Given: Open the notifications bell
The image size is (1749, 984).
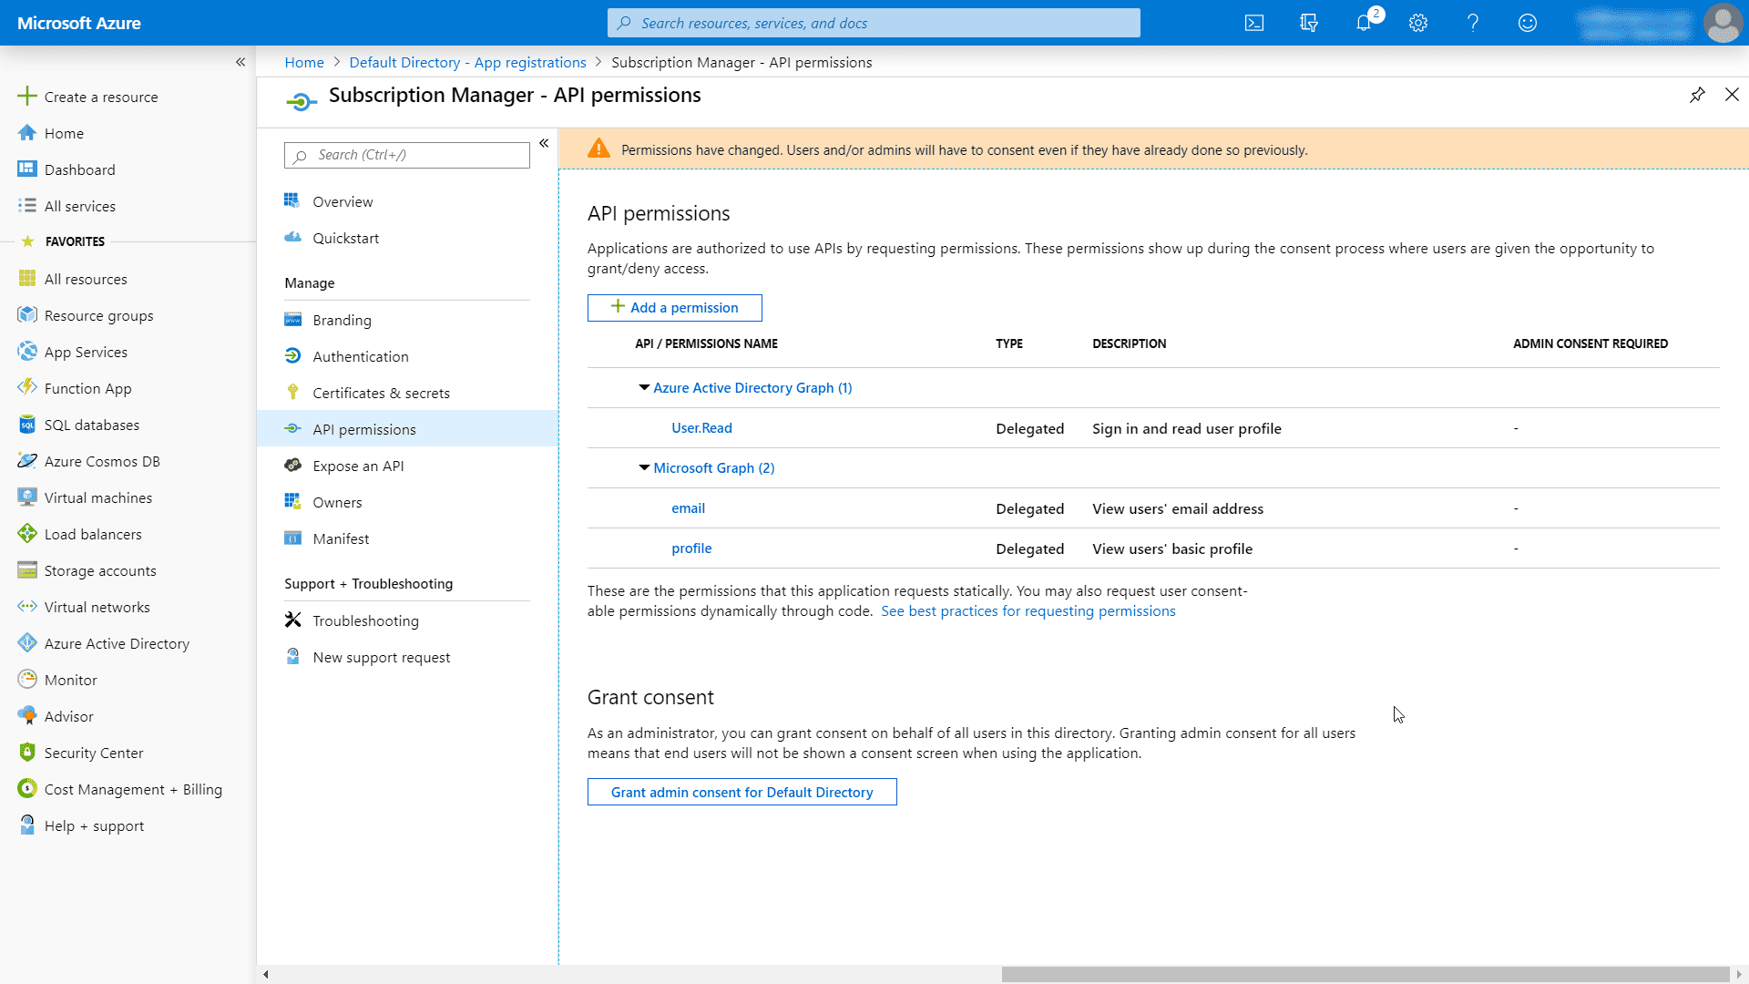Looking at the screenshot, I should (1364, 23).
